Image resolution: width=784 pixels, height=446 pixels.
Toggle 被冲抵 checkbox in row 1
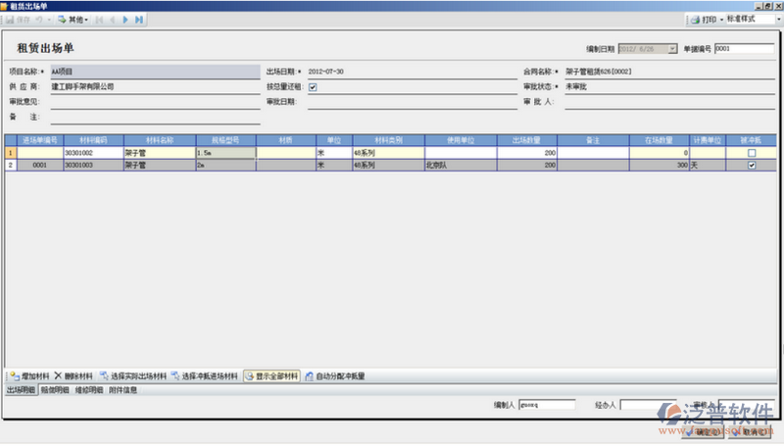[x=752, y=153]
